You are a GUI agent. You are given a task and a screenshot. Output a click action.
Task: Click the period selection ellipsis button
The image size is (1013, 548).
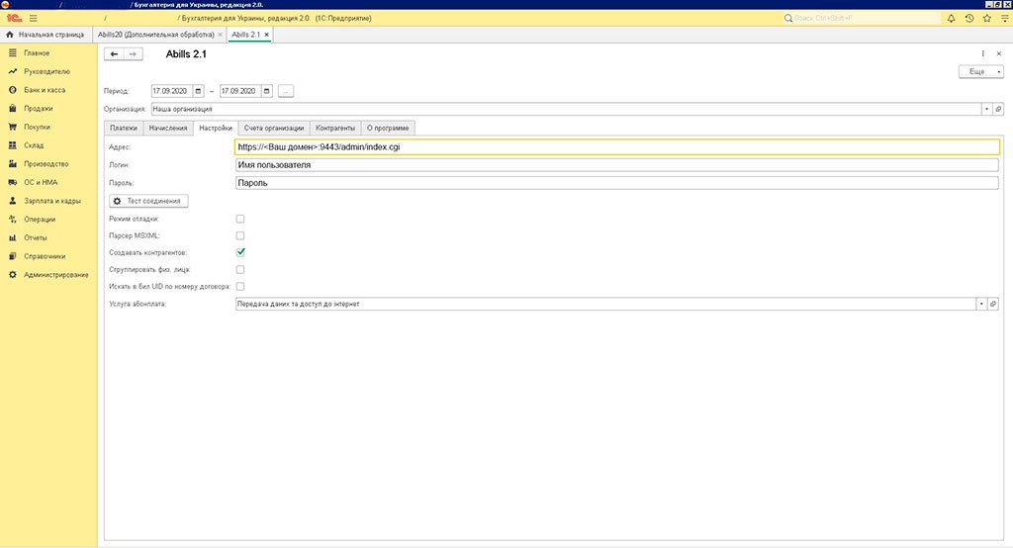[x=286, y=91]
